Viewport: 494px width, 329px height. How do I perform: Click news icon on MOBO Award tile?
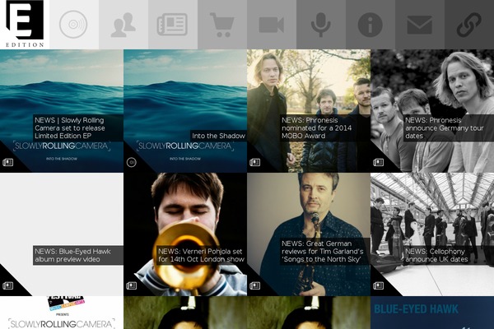coord(255,163)
